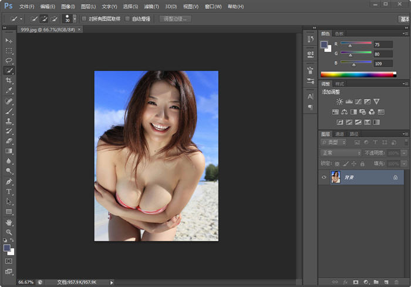Select the Pen tool

[x=9, y=182]
